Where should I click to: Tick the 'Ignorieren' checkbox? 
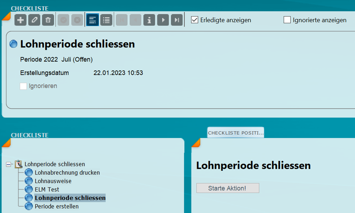click(23, 86)
